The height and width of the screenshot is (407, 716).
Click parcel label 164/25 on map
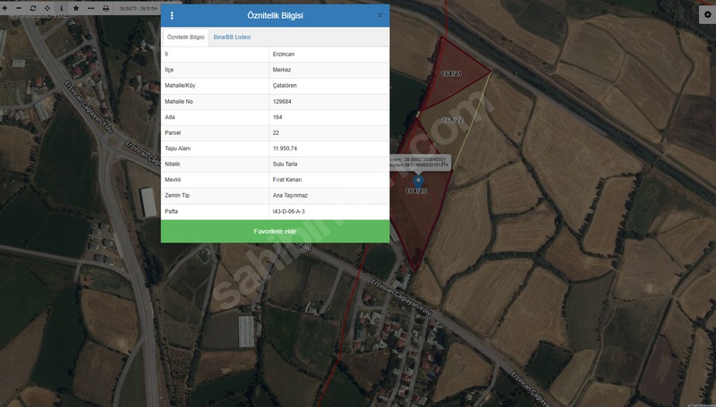coord(416,191)
